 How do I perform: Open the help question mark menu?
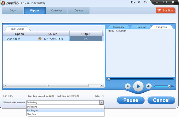[x=146, y=2]
